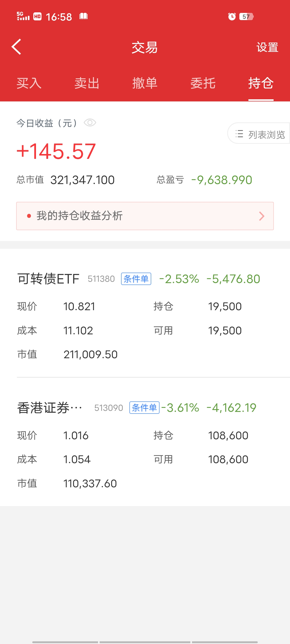Expand 我的持仓收益分析 chevron arrow
Viewport: 290px width, 644px height.
262,216
